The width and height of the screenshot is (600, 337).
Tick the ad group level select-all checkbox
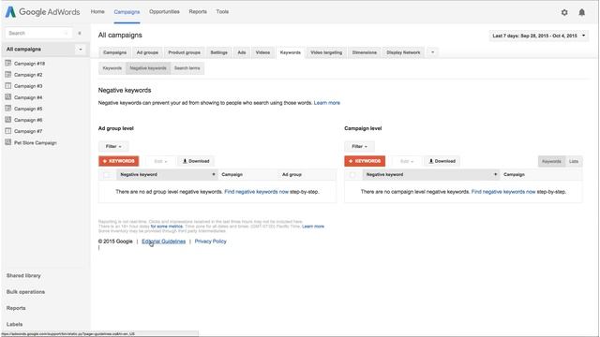pyautogui.click(x=106, y=175)
